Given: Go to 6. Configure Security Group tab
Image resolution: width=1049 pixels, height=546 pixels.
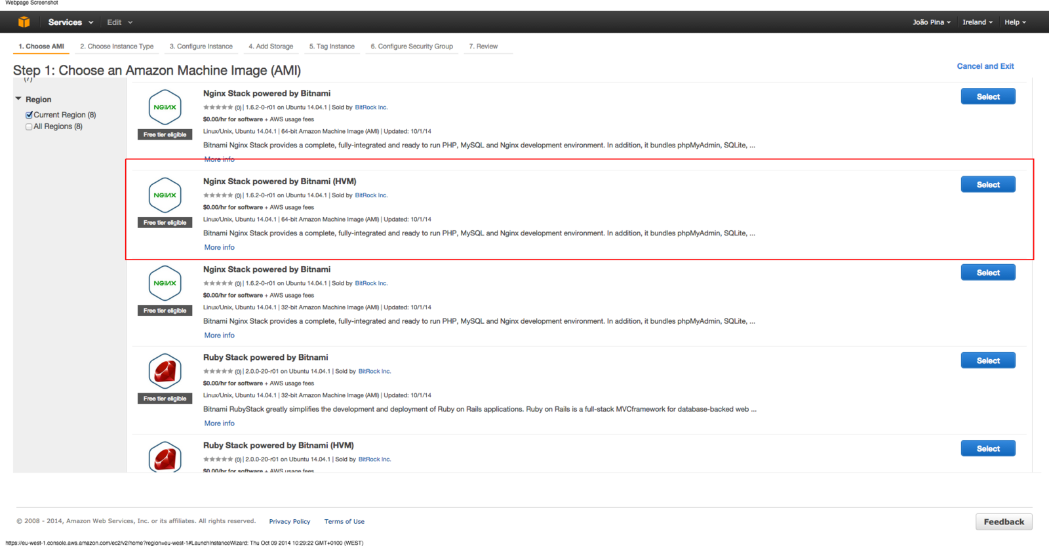Looking at the screenshot, I should point(412,47).
